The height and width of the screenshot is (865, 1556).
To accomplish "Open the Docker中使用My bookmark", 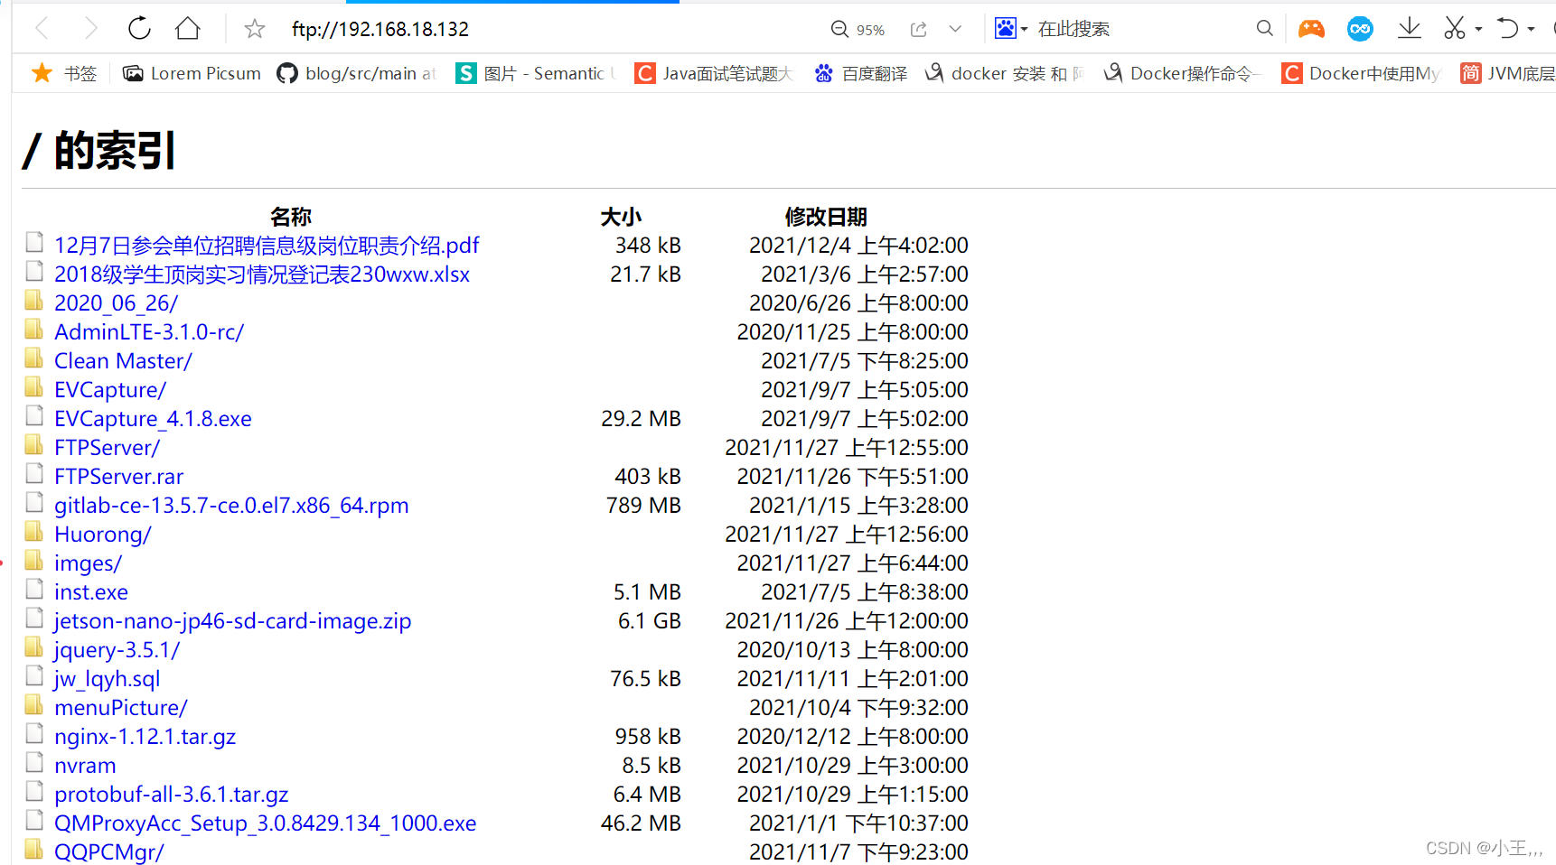I will [x=1361, y=73].
